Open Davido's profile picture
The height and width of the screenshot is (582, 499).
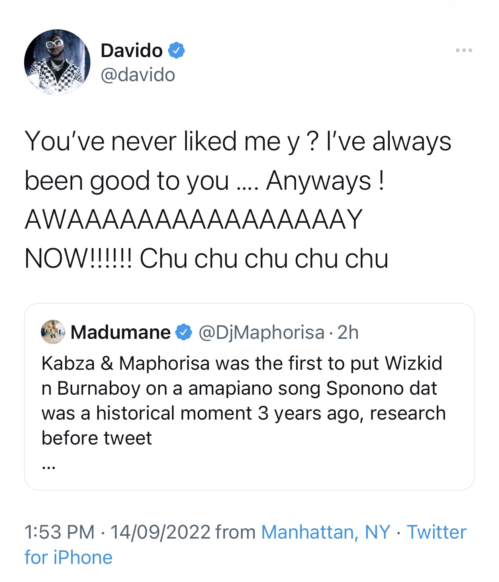(x=57, y=62)
